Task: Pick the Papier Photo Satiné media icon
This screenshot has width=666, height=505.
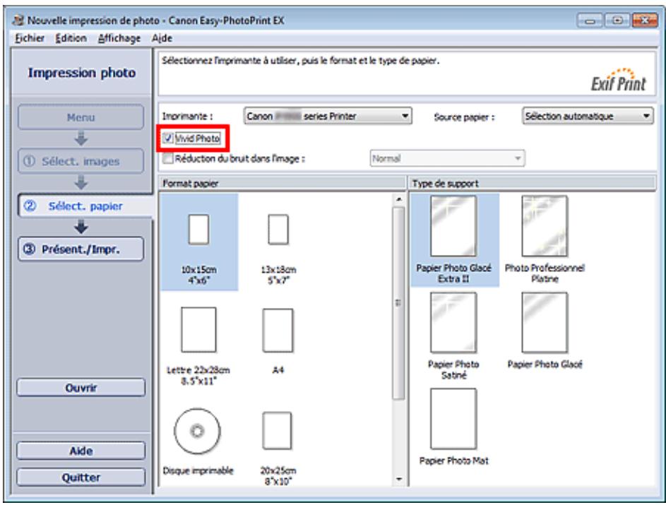Action: click(x=453, y=323)
